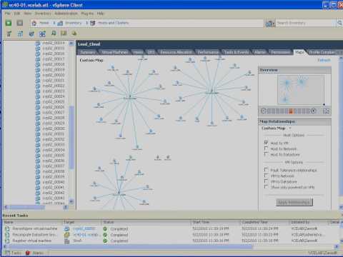The height and width of the screenshot is (257, 343).
Task: Click the inventory tree vertical scrollbar thumb
Action: coord(71,138)
